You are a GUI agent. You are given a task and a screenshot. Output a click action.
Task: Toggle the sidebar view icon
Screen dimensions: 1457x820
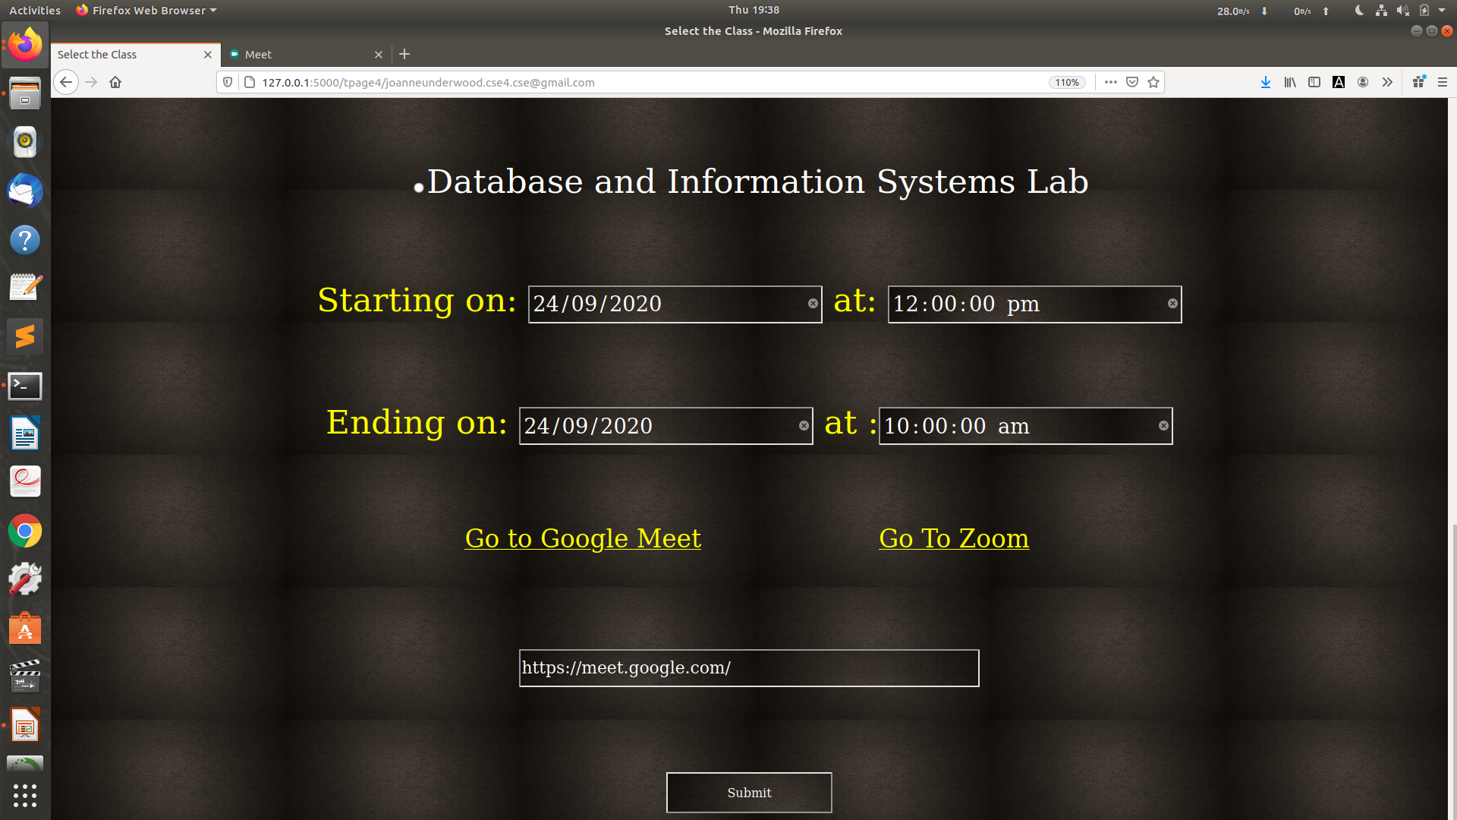pyautogui.click(x=1314, y=82)
